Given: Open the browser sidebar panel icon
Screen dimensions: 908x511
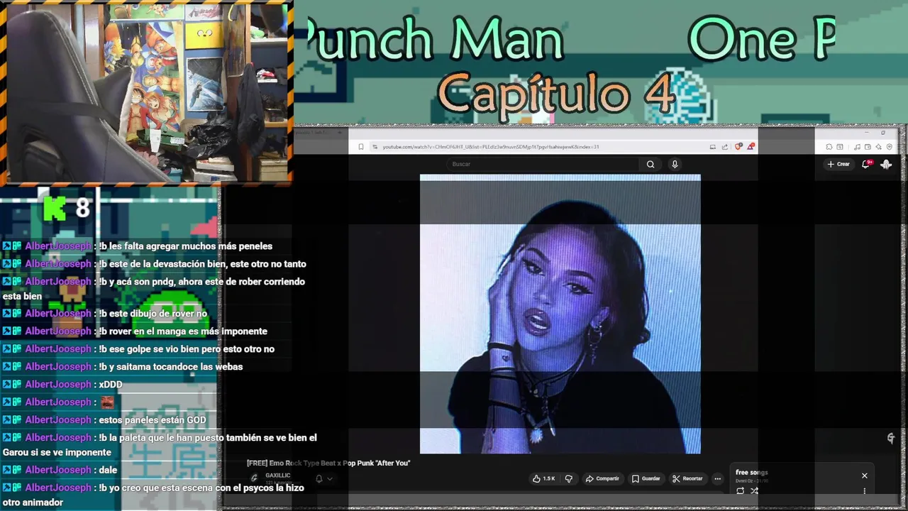Looking at the screenshot, I should [840, 147].
